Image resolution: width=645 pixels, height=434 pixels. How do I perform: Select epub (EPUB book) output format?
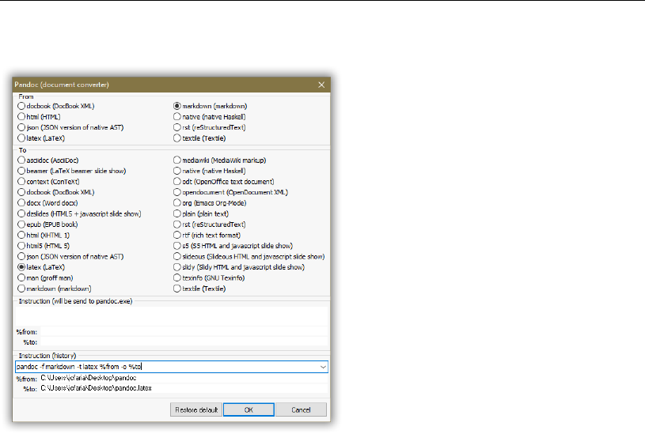coord(47,225)
